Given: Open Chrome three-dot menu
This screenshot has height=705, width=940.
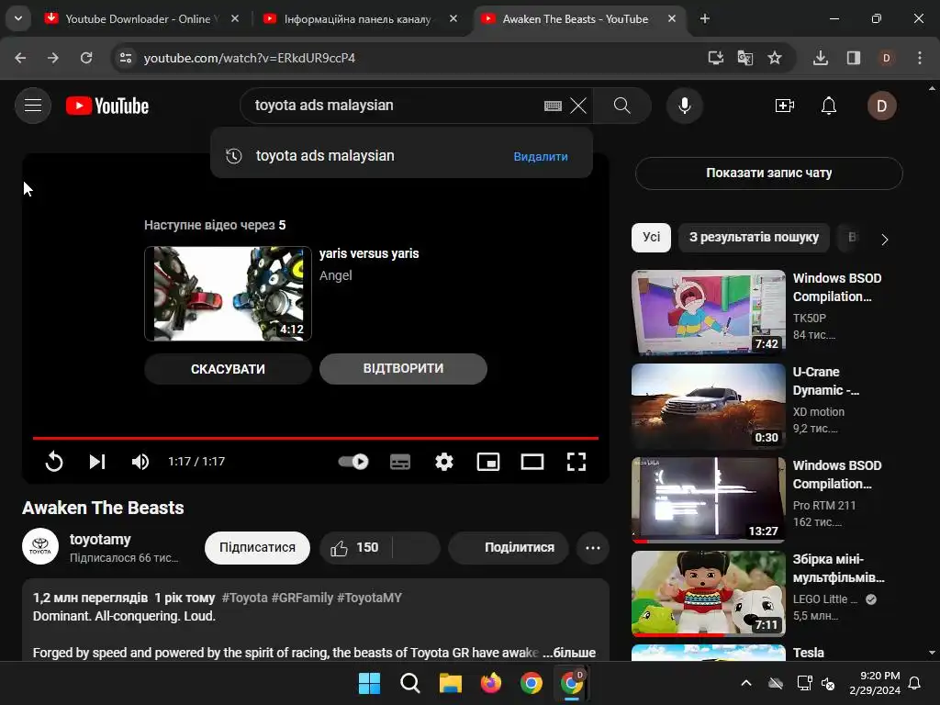Looking at the screenshot, I should (920, 58).
